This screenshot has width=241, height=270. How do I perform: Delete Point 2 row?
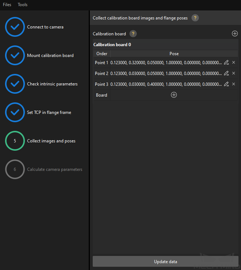pos(233,73)
